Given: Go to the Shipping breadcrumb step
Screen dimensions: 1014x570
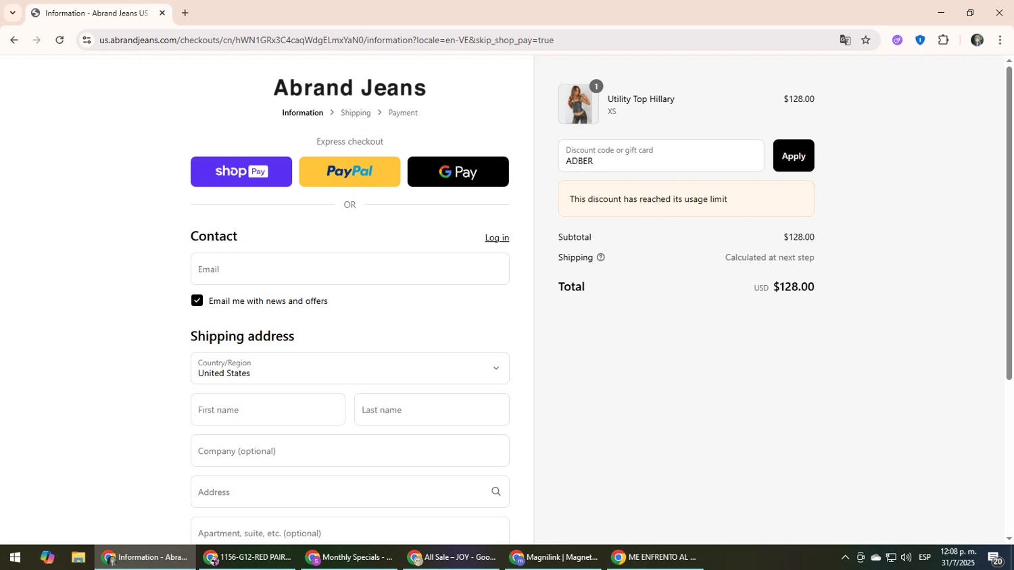Looking at the screenshot, I should 356,113.
